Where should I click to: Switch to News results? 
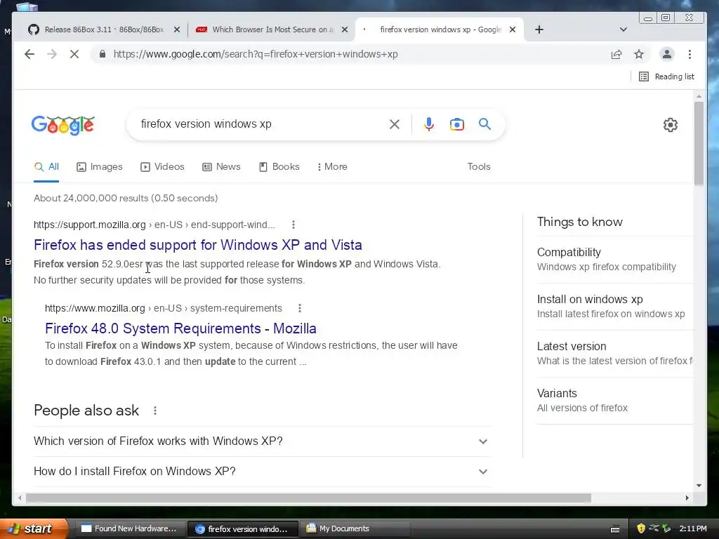coord(221,167)
